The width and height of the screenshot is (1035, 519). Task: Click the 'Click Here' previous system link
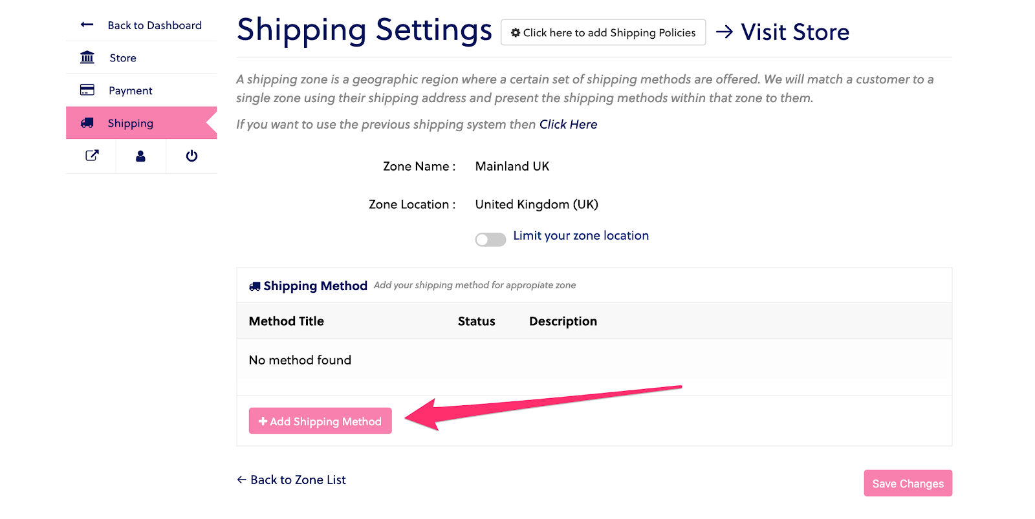[568, 124]
